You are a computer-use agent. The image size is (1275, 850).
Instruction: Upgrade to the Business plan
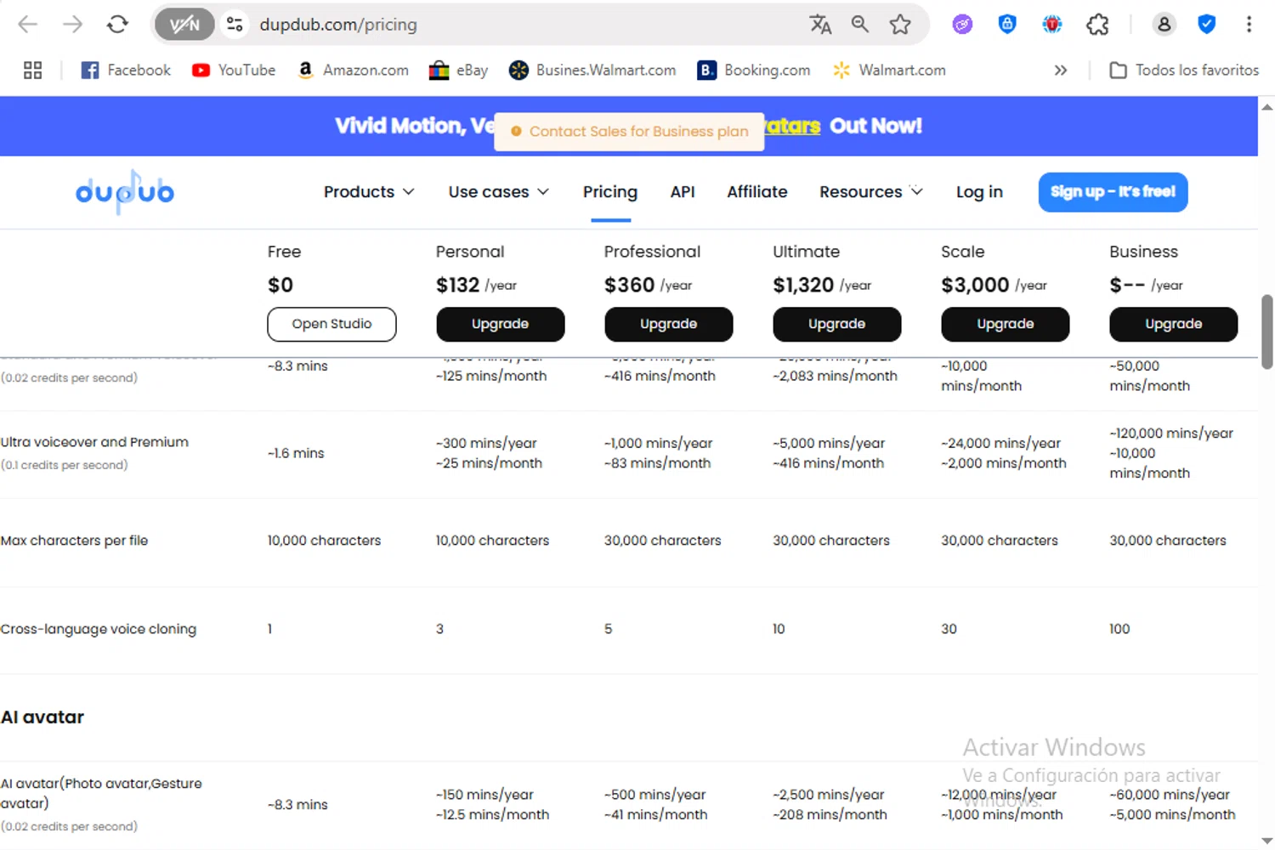tap(1174, 324)
